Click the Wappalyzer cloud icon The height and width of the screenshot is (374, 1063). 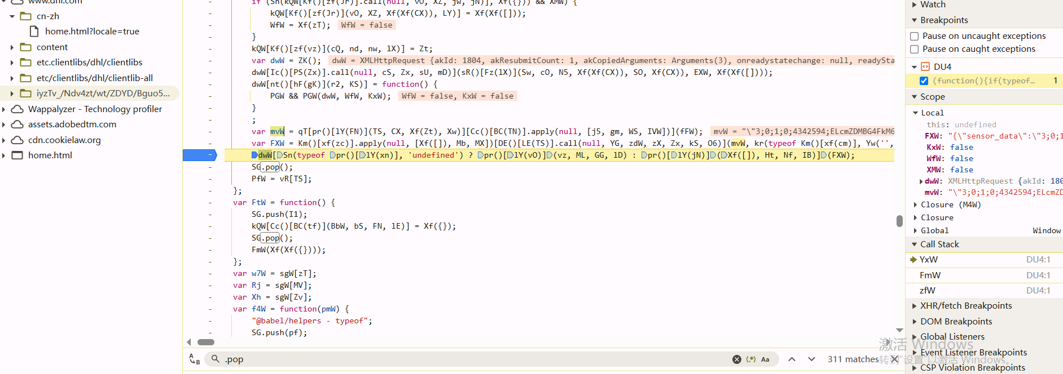click(x=17, y=109)
